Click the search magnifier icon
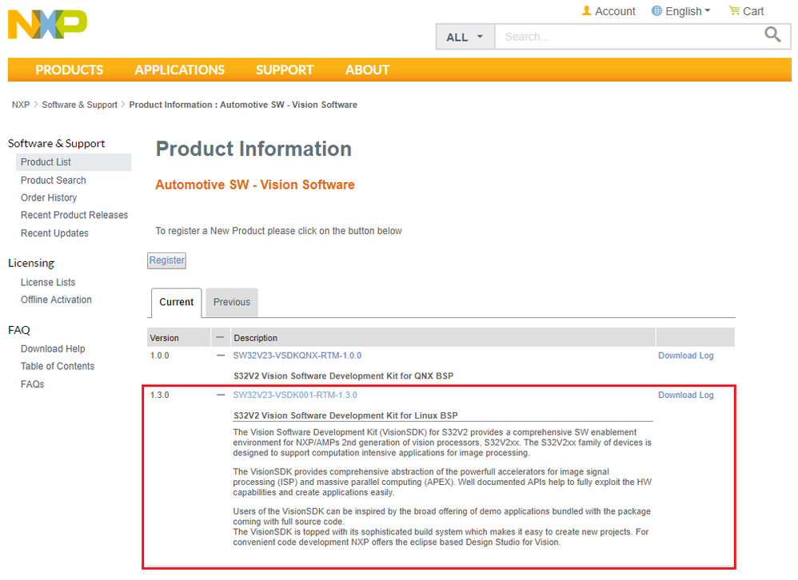Image resolution: width=798 pixels, height=580 pixels. pos(772,35)
